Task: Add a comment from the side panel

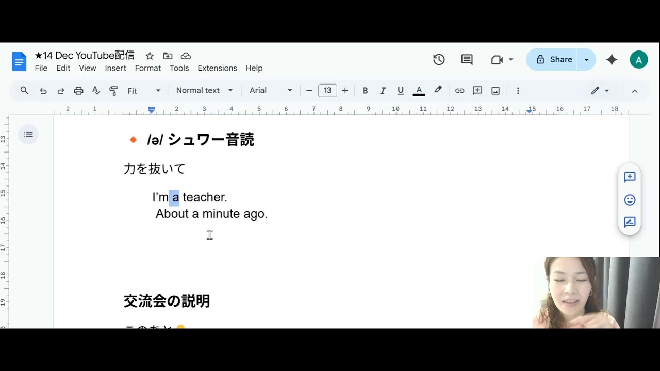Action: pyautogui.click(x=630, y=177)
